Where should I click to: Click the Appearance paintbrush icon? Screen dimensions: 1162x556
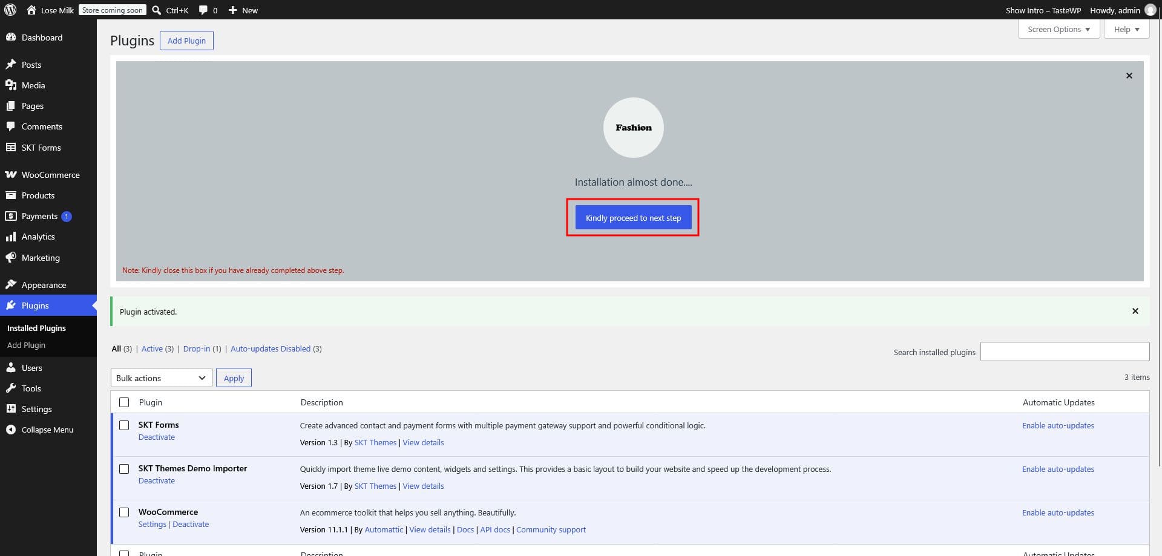(11, 284)
